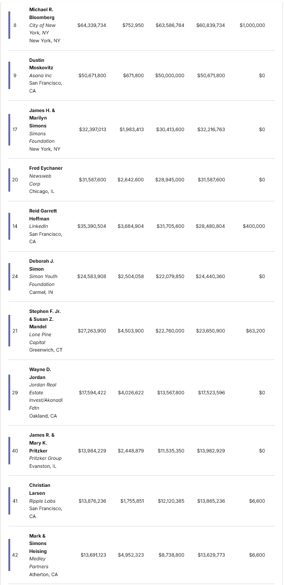Select $8,738,800 in Heising's row

click(x=171, y=555)
